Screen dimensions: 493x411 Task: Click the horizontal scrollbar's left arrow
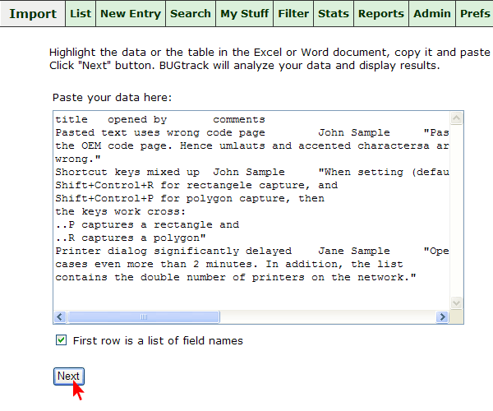click(x=60, y=317)
